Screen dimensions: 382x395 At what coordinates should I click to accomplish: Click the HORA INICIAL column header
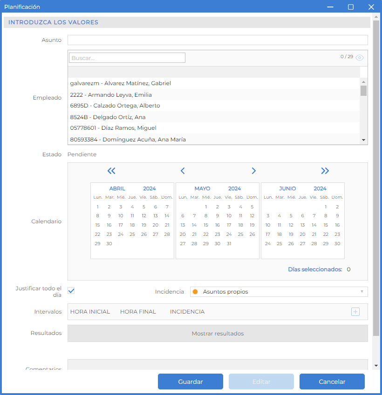point(90,312)
